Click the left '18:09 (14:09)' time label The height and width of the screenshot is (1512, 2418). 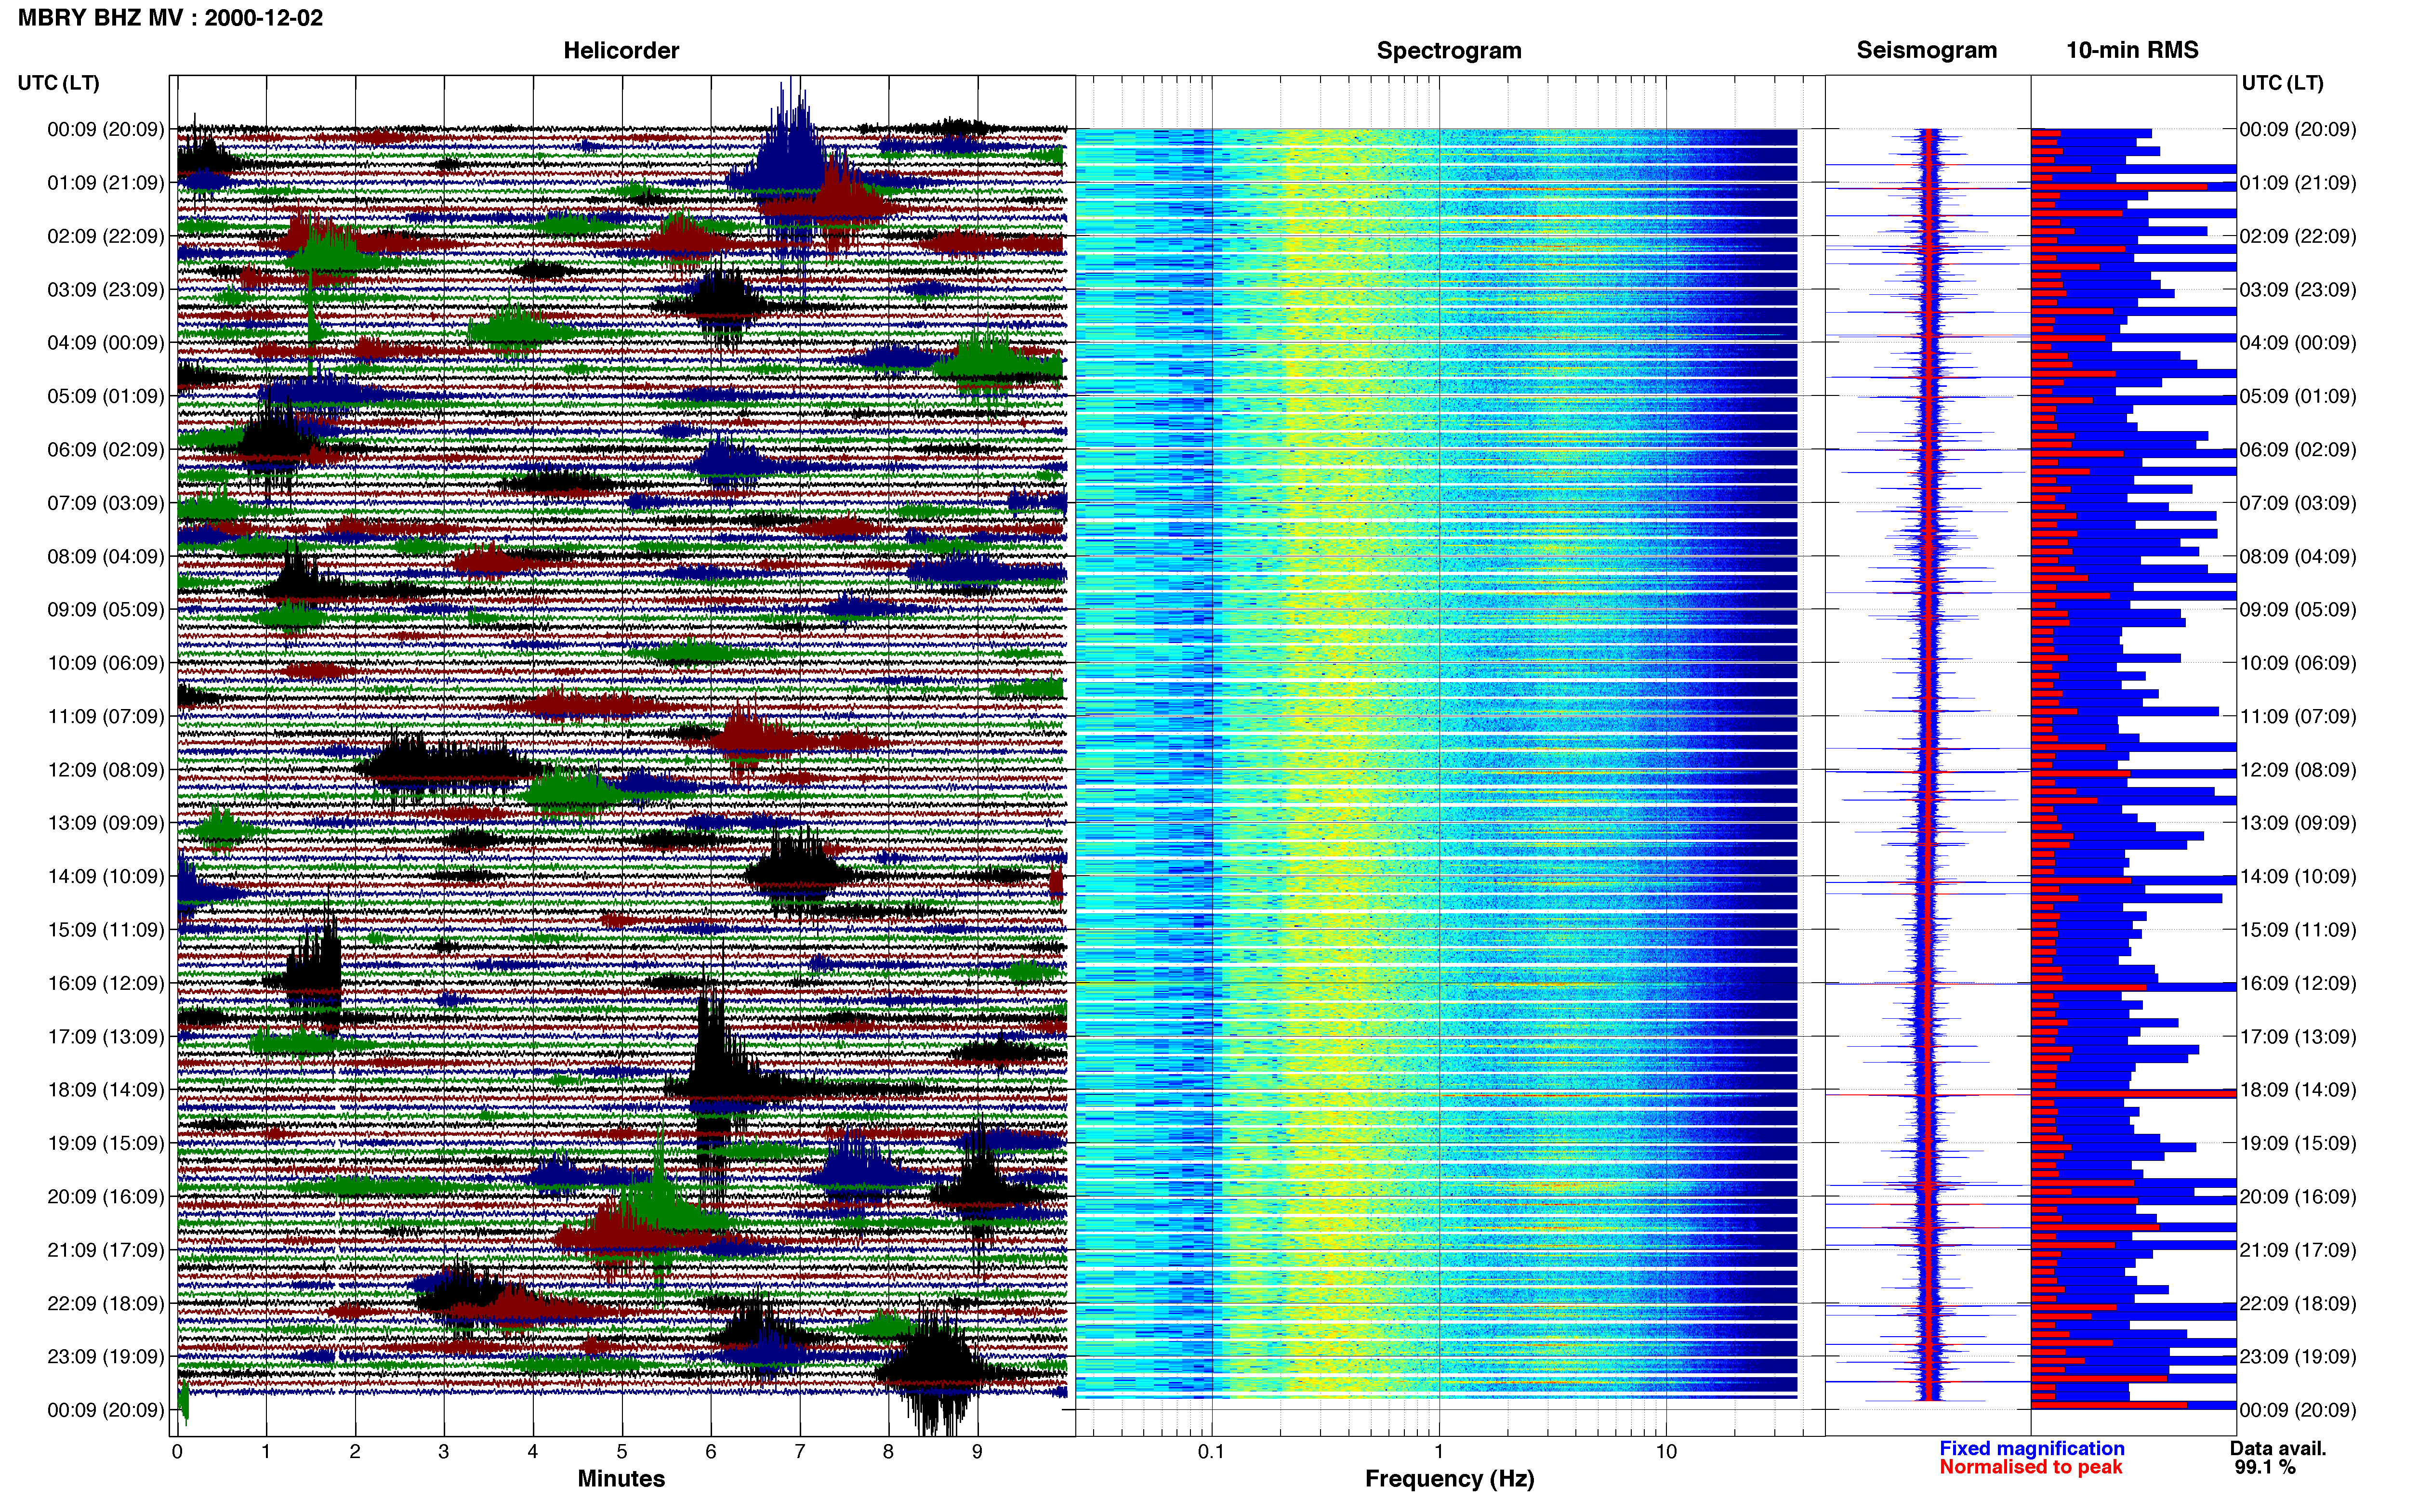click(x=105, y=1090)
